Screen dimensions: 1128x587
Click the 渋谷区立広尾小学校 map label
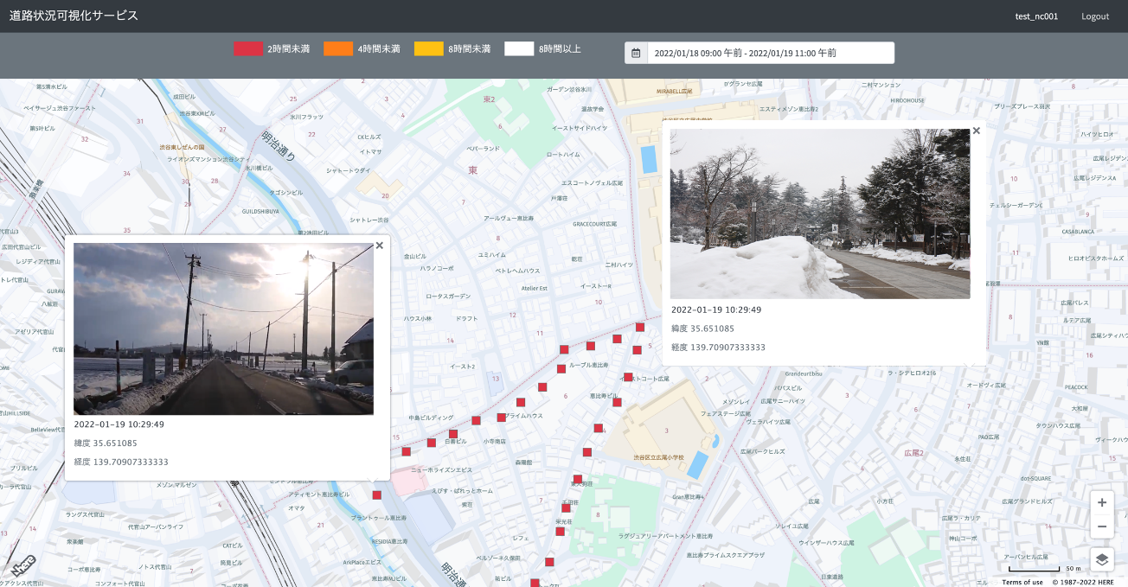657,457
